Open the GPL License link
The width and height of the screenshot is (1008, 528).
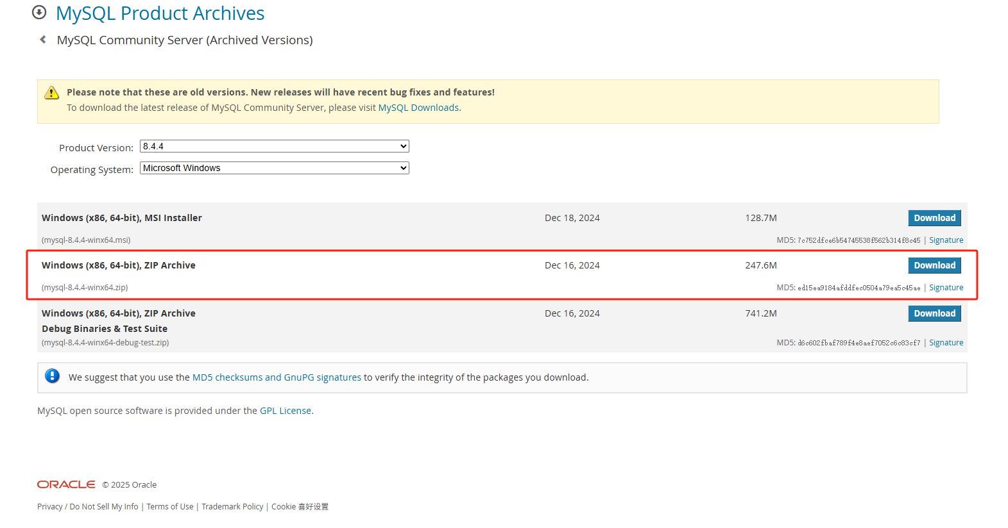(x=286, y=411)
